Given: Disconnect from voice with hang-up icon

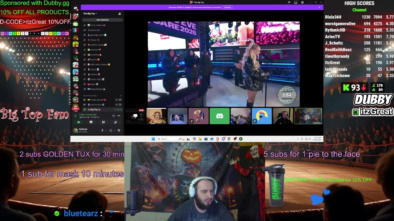Looking at the screenshot, I should coord(119,116).
